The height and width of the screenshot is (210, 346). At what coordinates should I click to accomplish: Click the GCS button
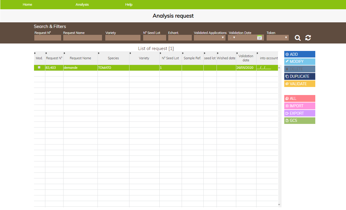pos(299,121)
